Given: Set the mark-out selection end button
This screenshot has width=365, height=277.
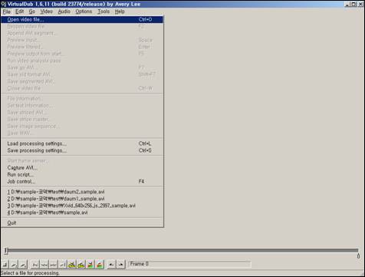Looking at the screenshot, I should point(120,264).
